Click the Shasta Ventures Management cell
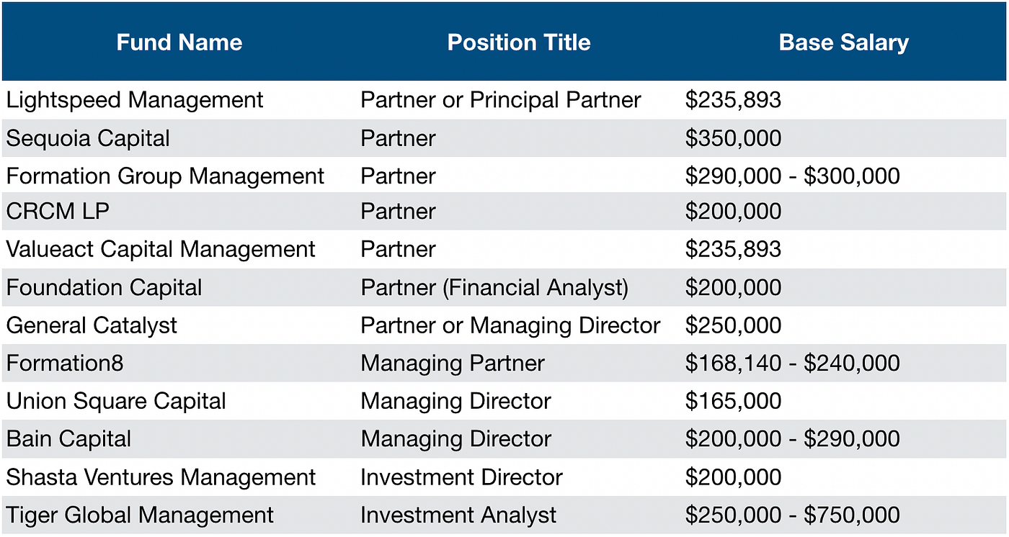 [x=161, y=477]
